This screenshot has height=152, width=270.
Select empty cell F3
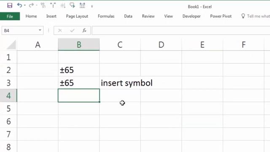(243, 83)
